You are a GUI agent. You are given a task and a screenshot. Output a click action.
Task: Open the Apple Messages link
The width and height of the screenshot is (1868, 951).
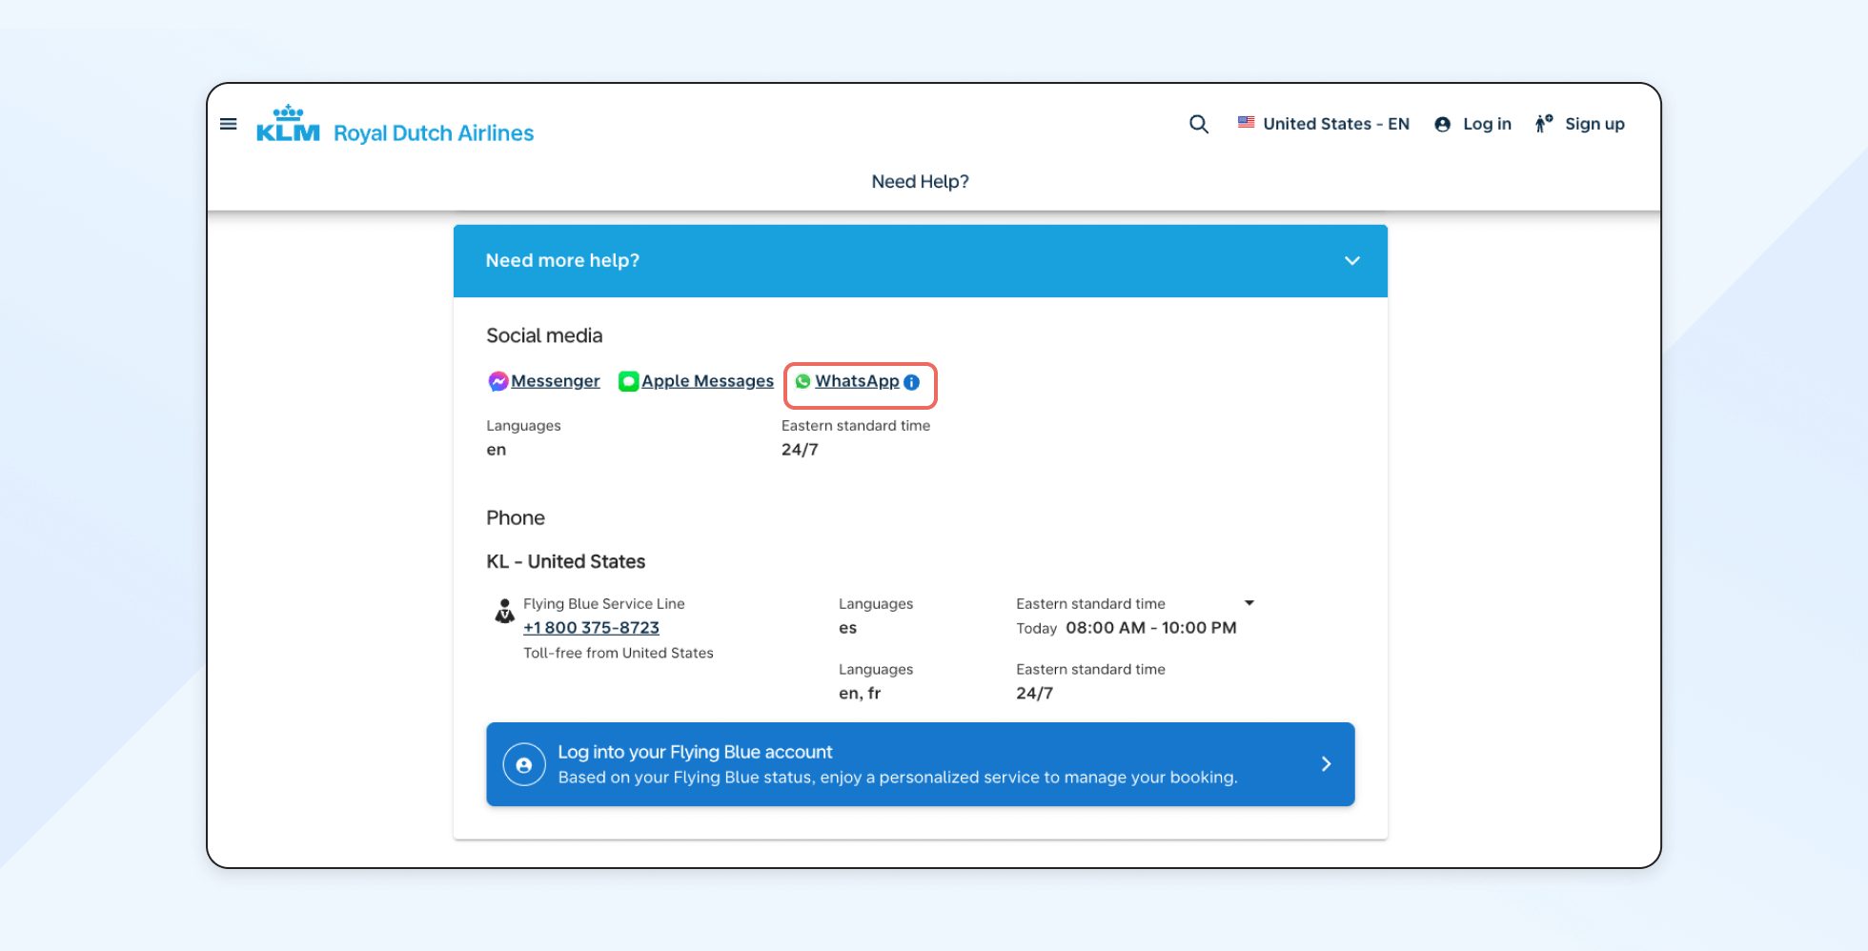(707, 381)
